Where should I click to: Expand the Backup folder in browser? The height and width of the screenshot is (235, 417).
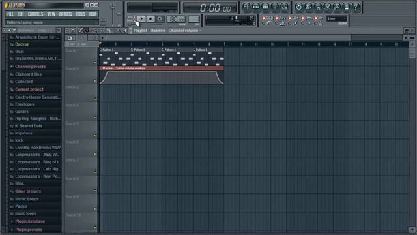pos(22,44)
